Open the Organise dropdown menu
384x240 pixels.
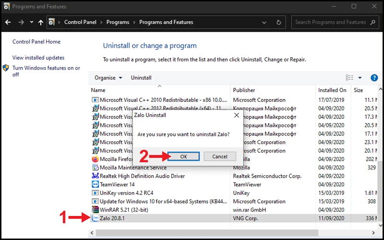(108, 78)
